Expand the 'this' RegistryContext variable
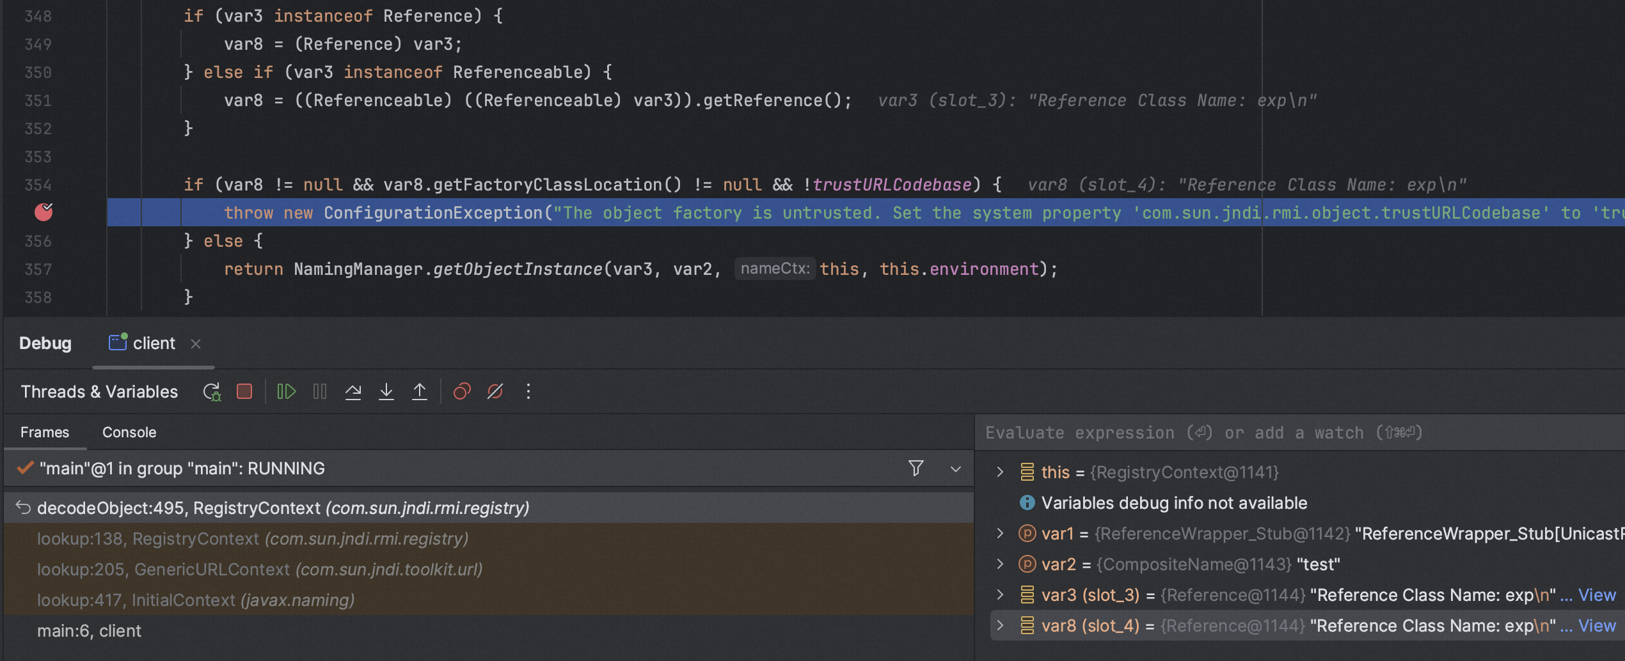The height and width of the screenshot is (661, 1625). (1001, 472)
